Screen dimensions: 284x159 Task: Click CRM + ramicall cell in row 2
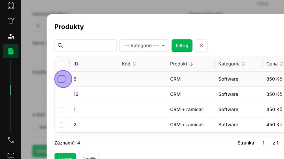click(187, 125)
